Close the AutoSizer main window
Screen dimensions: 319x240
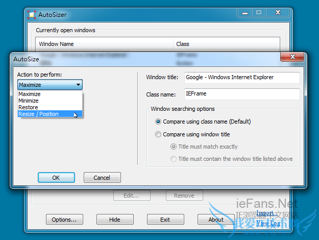(x=278, y=13)
